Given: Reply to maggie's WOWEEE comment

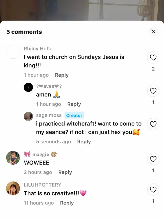Looking at the screenshot, I should point(65,172).
